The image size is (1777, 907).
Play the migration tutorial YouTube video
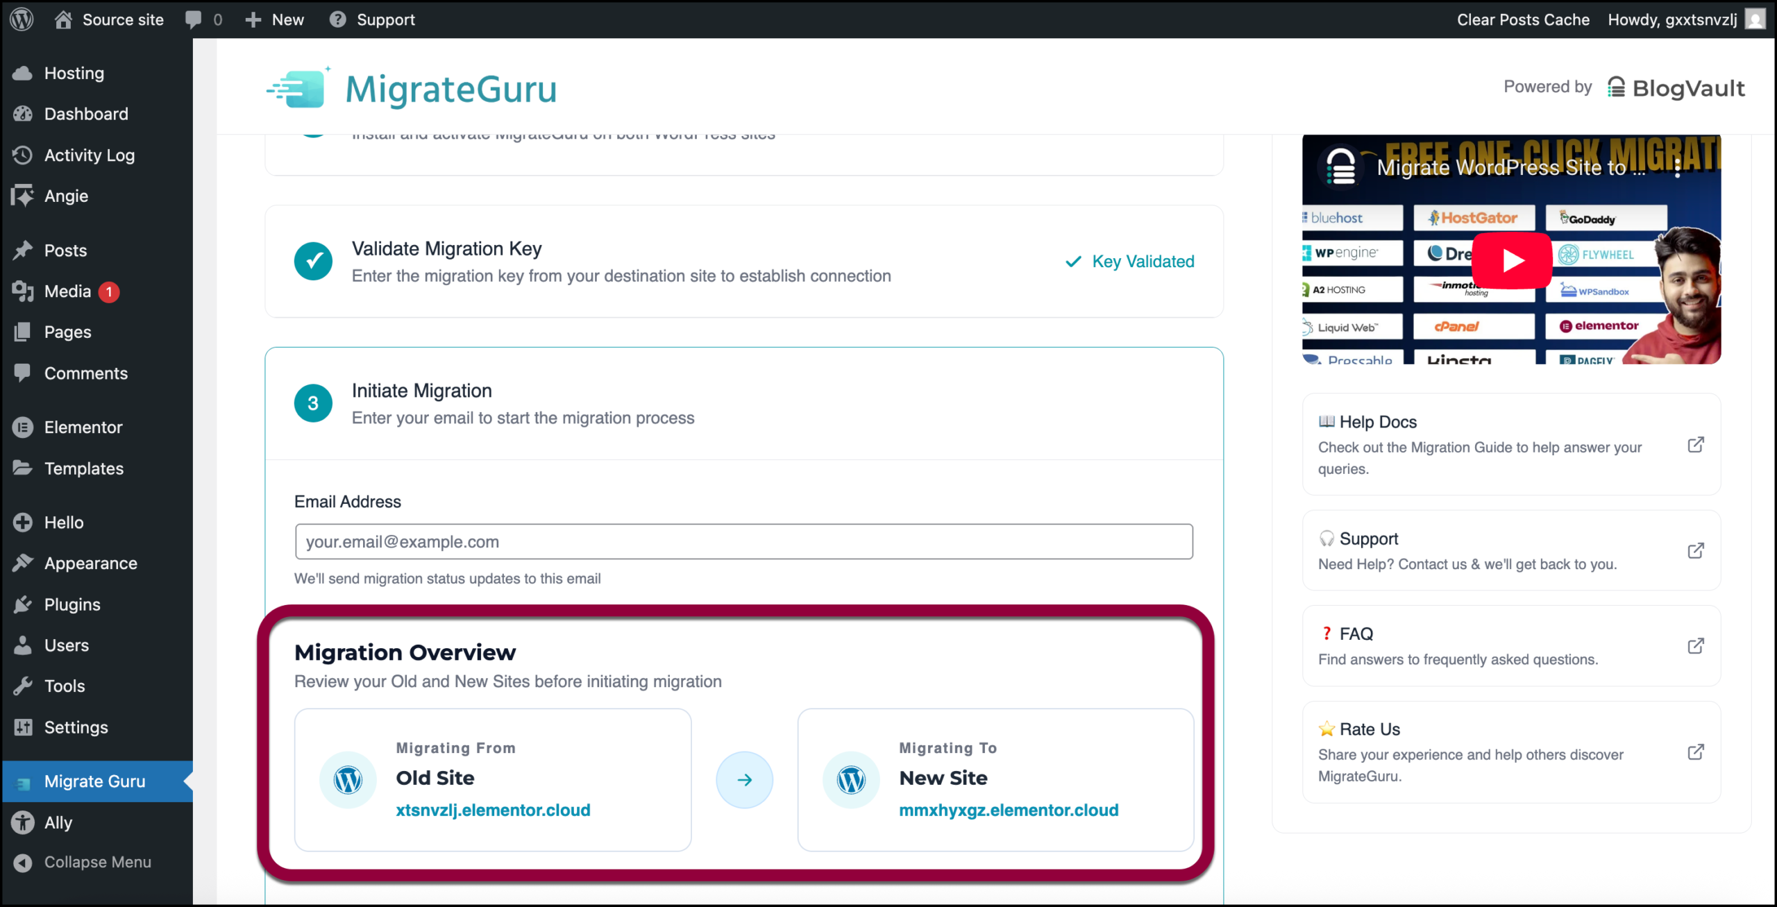[1512, 260]
